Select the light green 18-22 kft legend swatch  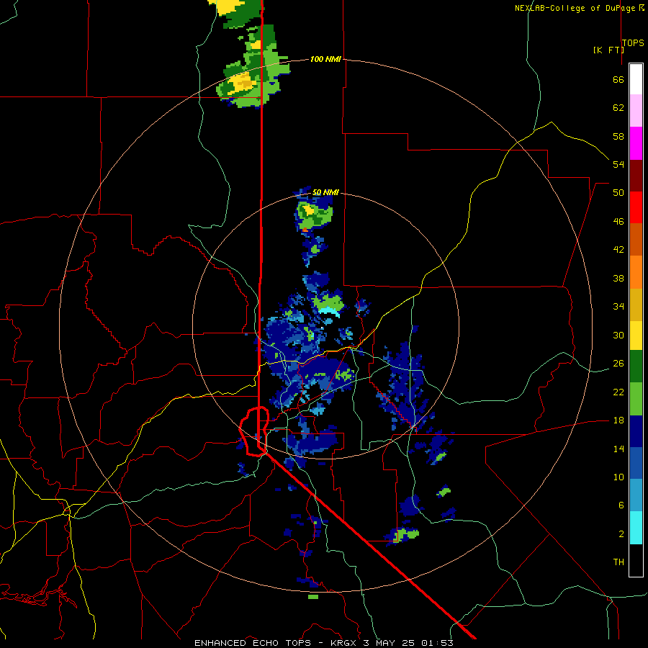tap(636, 399)
